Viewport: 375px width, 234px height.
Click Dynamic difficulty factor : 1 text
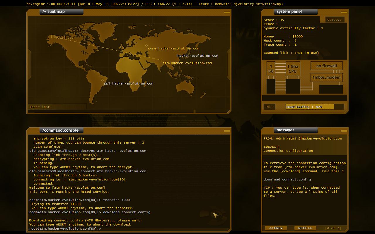pyautogui.click(x=293, y=28)
